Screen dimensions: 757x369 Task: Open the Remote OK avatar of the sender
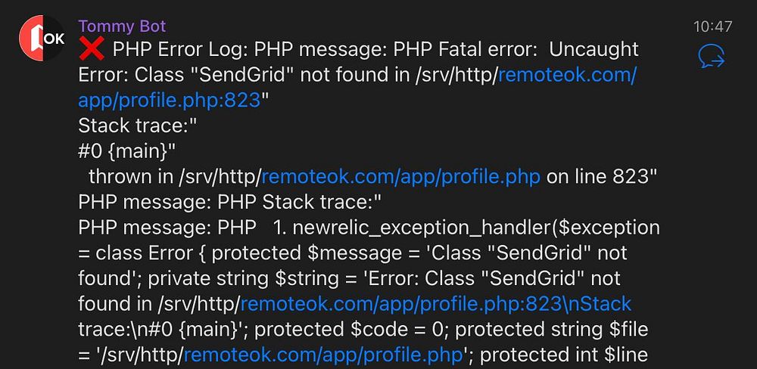pyautogui.click(x=42, y=38)
